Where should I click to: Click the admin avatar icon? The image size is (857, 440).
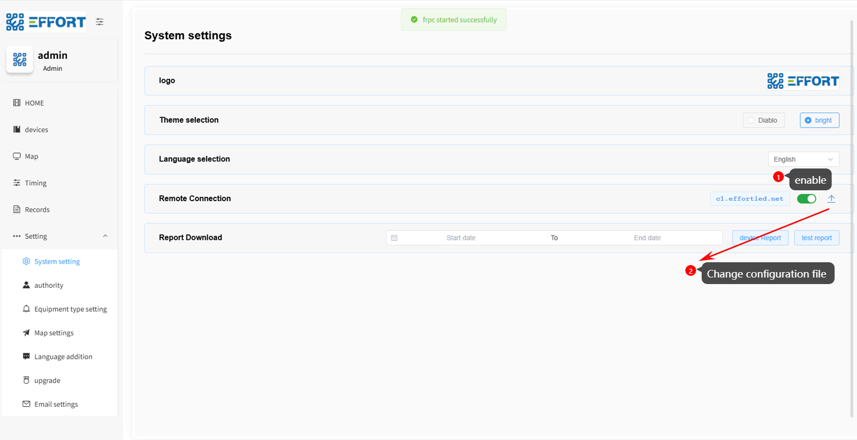[x=20, y=59]
